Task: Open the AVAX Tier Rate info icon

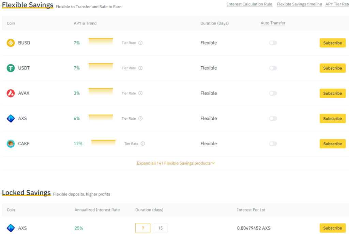Action: point(140,93)
